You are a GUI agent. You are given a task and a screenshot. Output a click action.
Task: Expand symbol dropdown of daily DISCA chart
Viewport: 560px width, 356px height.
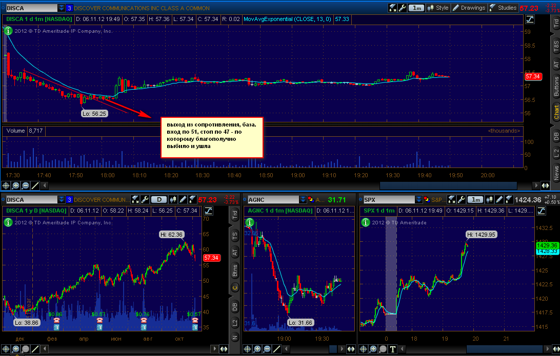point(61,200)
